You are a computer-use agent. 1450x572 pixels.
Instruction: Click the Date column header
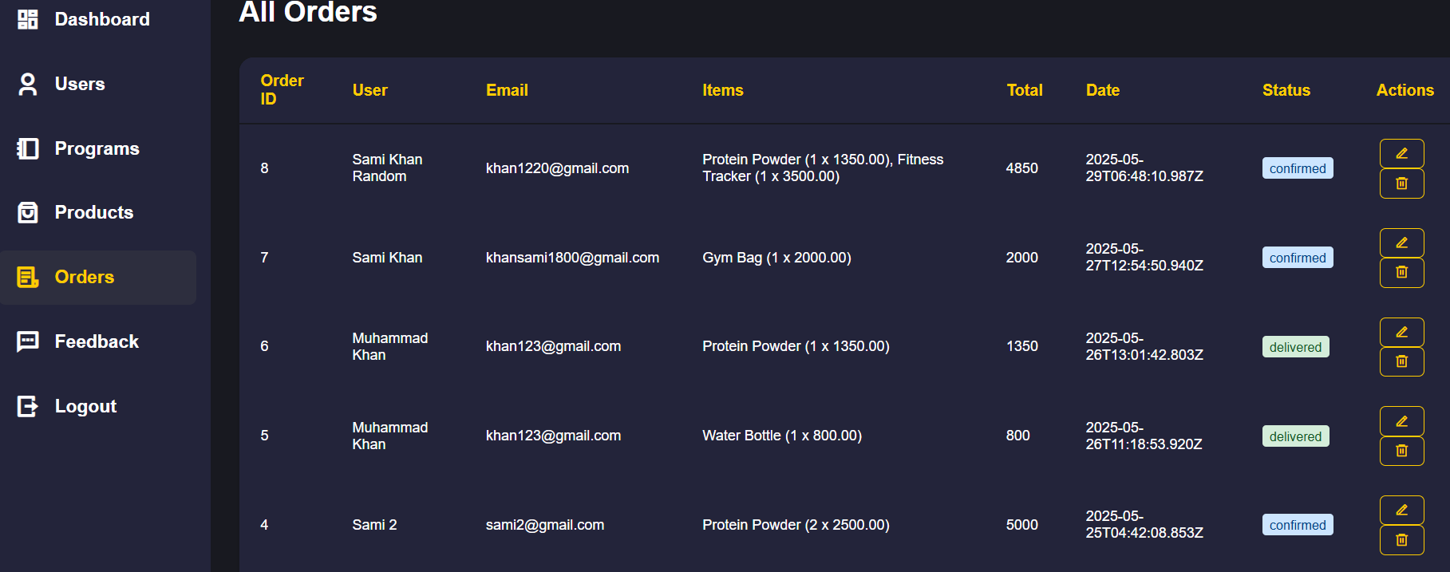point(1103,90)
